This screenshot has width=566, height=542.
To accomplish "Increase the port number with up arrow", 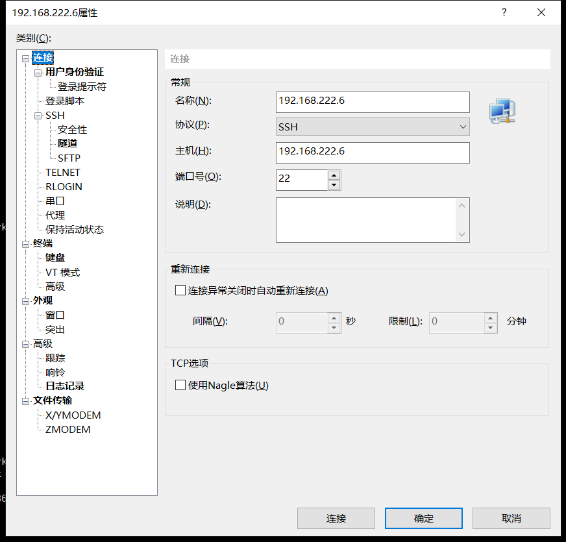I will [334, 175].
